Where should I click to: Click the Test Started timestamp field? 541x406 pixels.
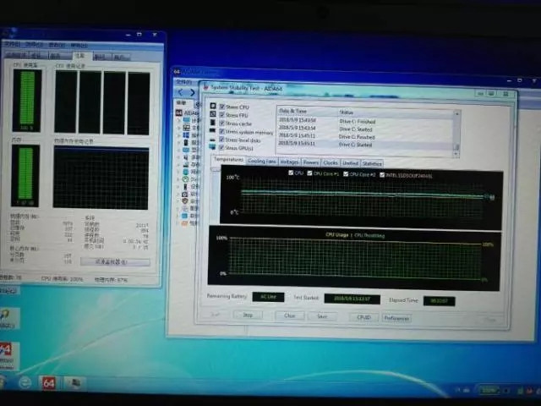click(352, 299)
